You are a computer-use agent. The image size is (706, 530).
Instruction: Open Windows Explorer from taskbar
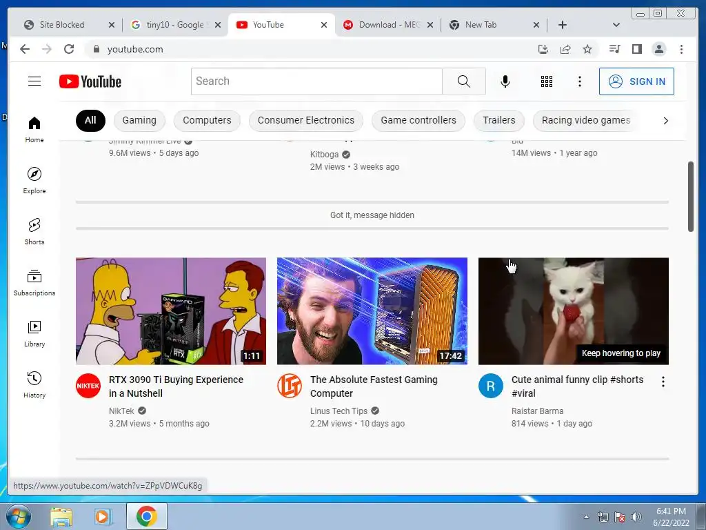tap(61, 516)
